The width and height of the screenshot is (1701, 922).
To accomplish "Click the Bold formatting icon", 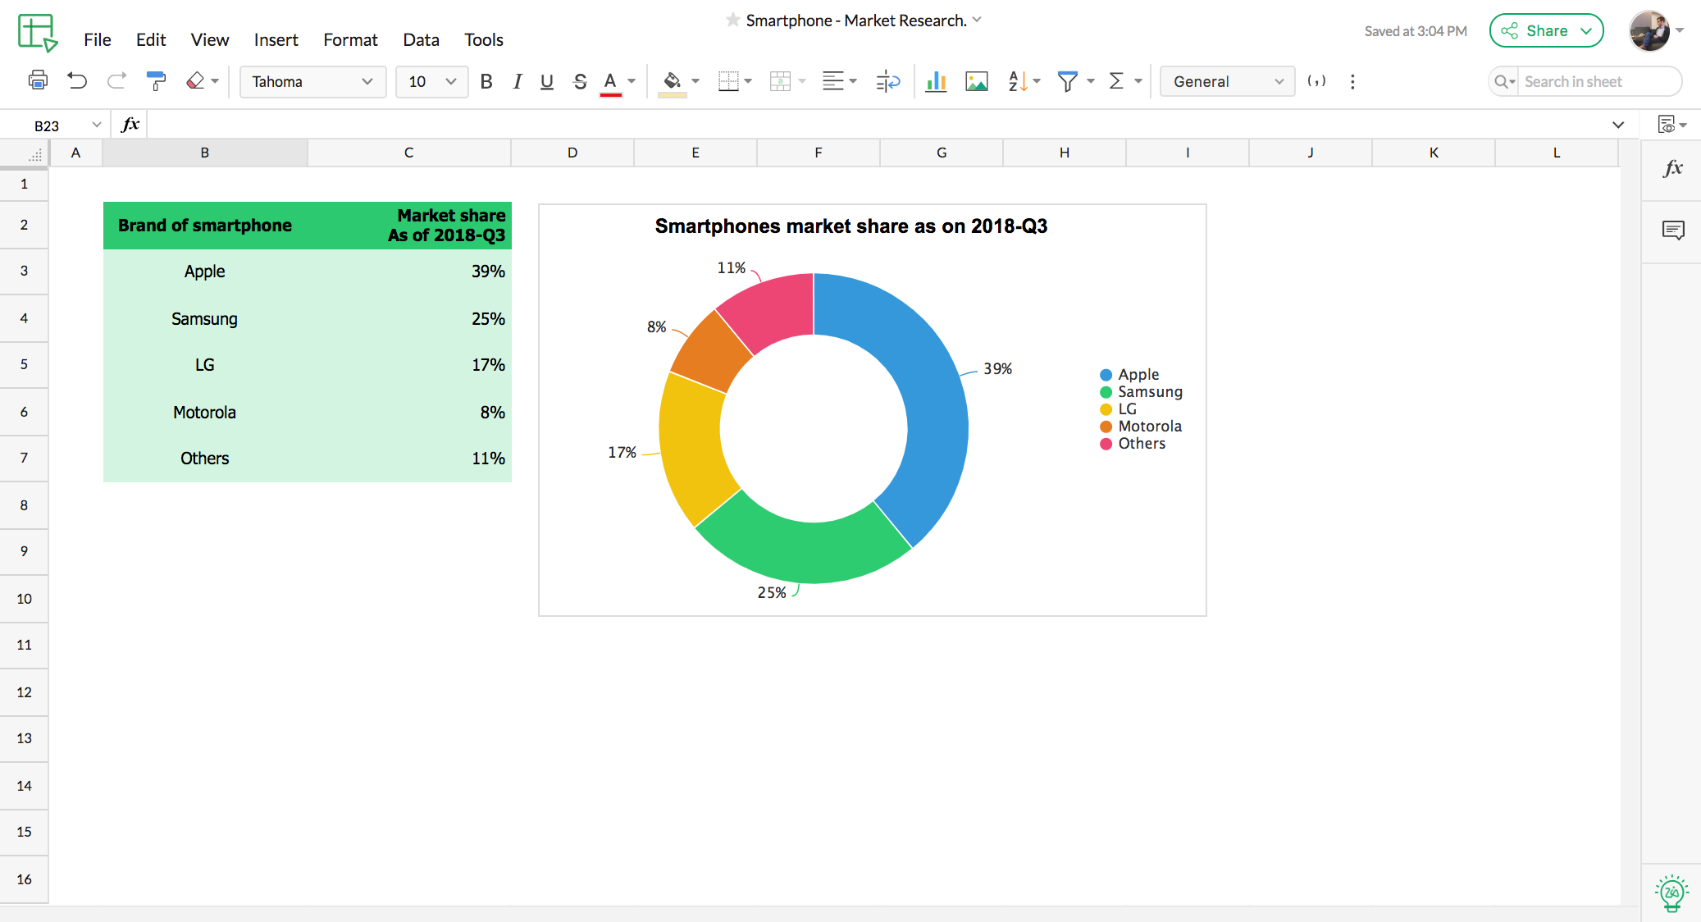I will [x=486, y=80].
